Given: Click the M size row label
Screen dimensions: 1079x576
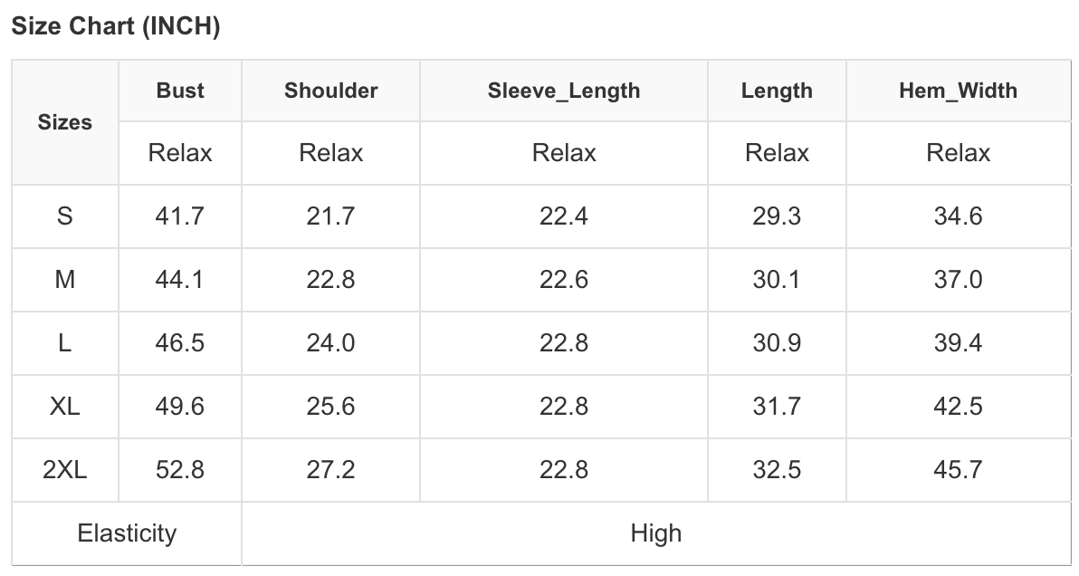Looking at the screenshot, I should click(x=65, y=280).
